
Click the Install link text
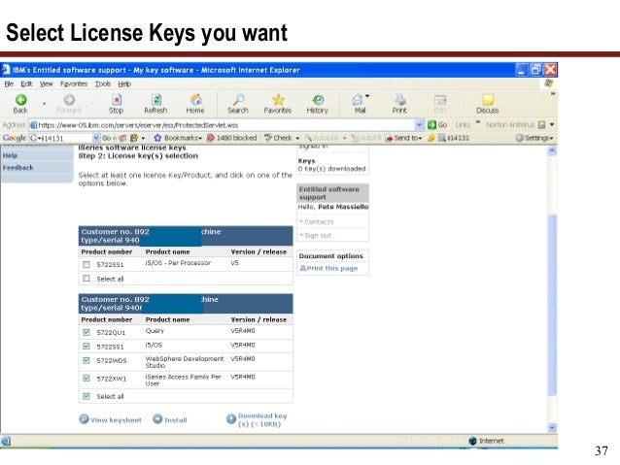pyautogui.click(x=176, y=420)
